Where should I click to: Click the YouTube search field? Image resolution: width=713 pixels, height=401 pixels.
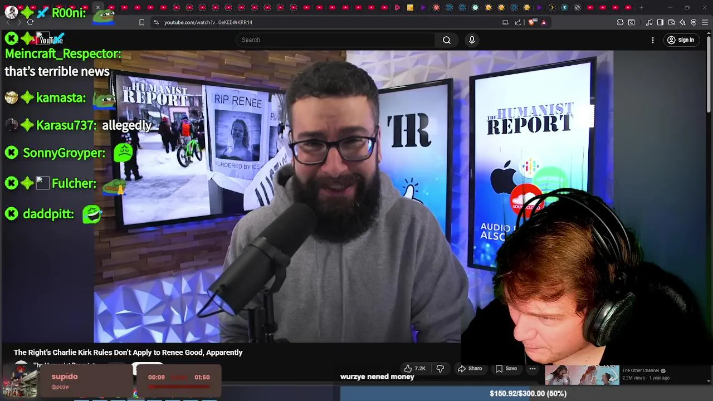(x=336, y=40)
